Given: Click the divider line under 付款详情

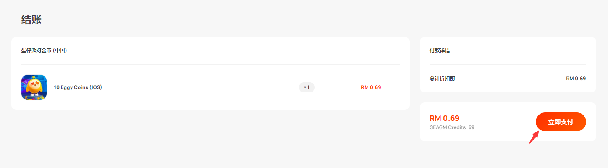Looking at the screenshot, I should (x=508, y=64).
